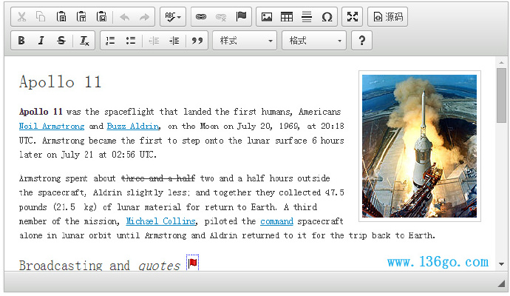Open the 样式 styles dropdown
Viewport: 510px width, 296px height.
[245, 41]
